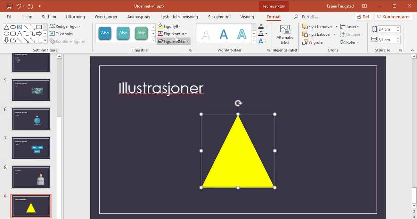Viewport: 417px width, 219px height.
Task: Collapse the ribbon with the arrow
Action: pos(412,51)
